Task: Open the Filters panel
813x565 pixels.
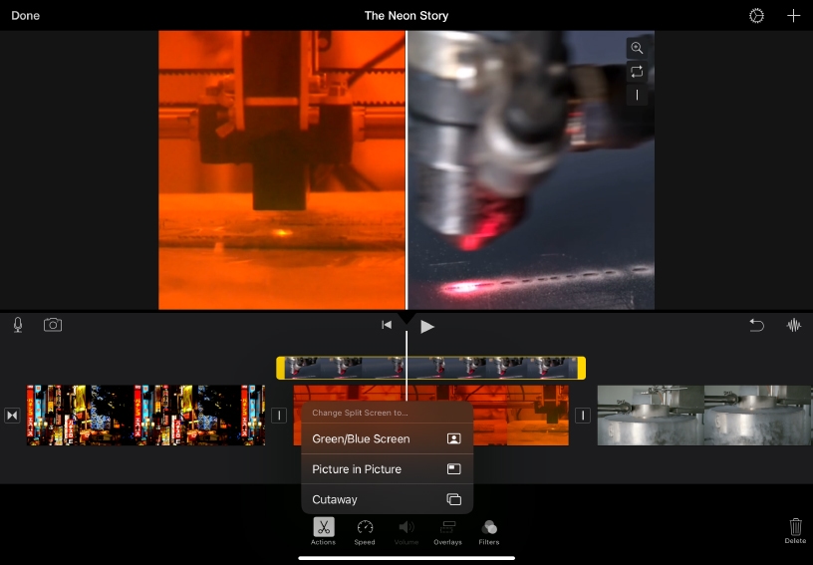Action: (489, 530)
